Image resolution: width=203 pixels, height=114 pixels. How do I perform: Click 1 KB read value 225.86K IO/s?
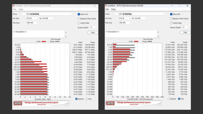(182, 47)
